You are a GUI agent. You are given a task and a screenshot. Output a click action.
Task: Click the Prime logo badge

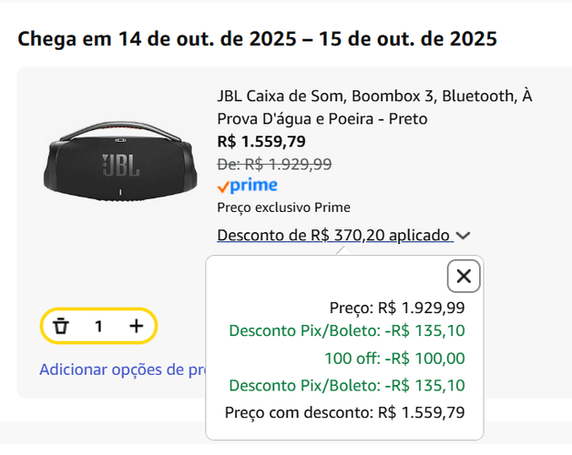(253, 186)
